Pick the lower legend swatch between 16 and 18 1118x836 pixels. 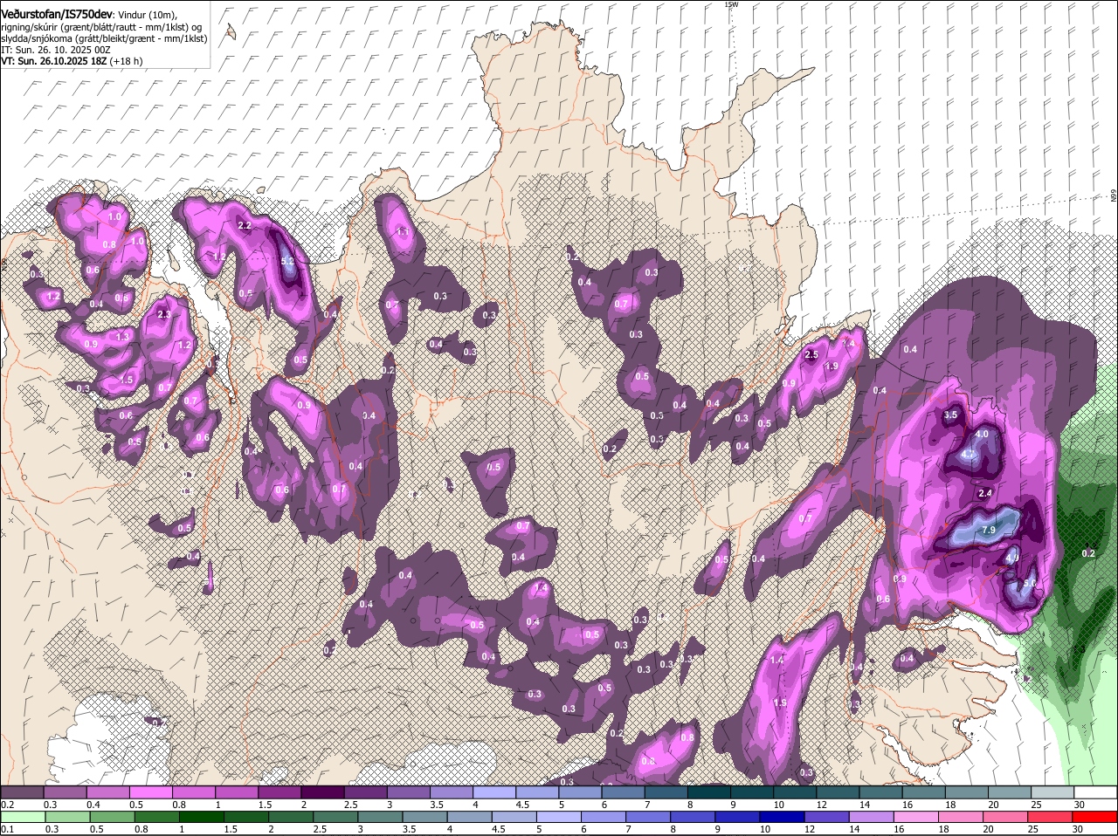click(x=915, y=816)
